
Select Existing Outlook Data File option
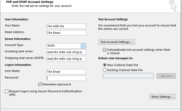105,70
